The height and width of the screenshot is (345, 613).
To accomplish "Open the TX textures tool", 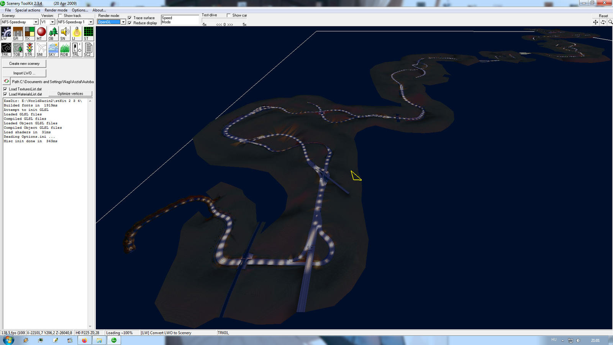I will click(30, 33).
